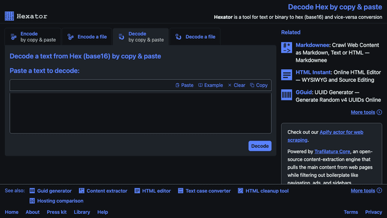Click the Hexator logo icon

pos(10,16)
